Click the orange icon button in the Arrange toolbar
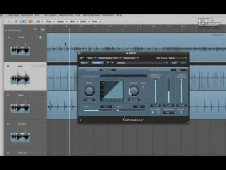Viewport: 226px width, 170px height. (30, 22)
